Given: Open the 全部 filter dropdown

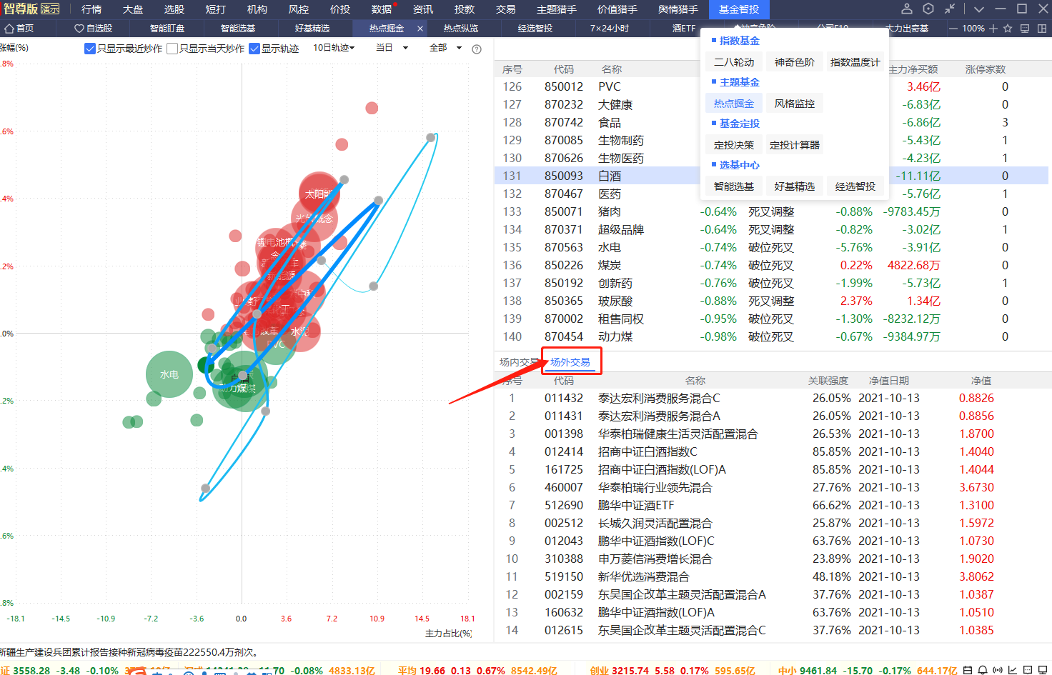Looking at the screenshot, I should tap(445, 48).
